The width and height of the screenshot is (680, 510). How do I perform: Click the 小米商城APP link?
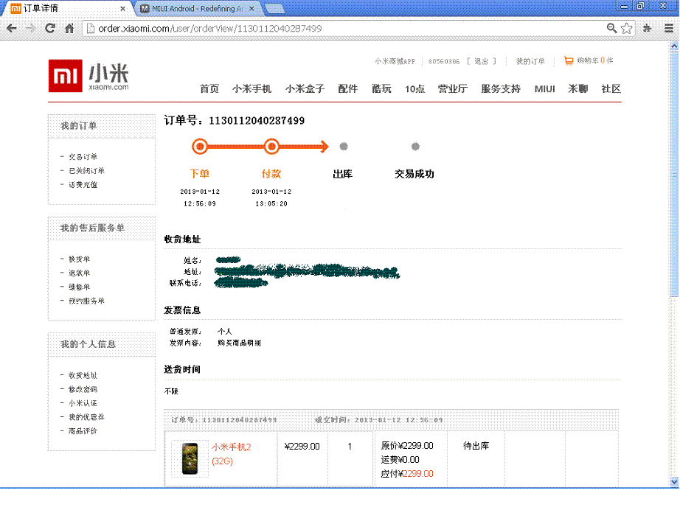point(395,61)
